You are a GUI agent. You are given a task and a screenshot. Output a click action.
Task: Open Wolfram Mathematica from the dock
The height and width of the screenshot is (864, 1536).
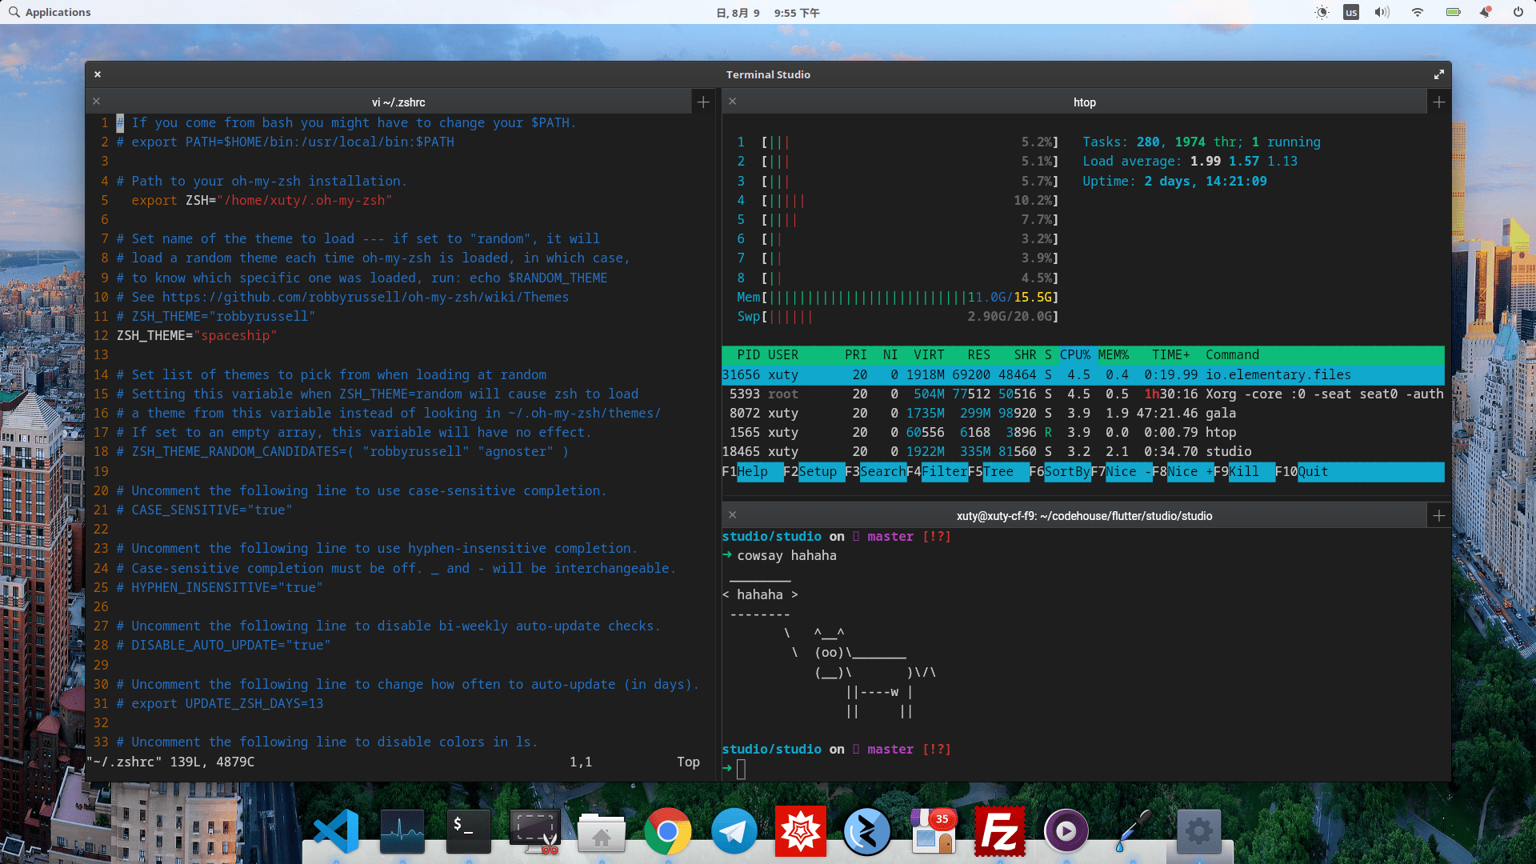tap(801, 831)
